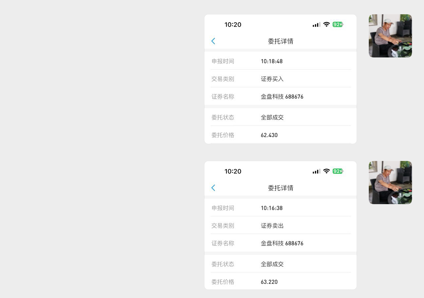Click the 申报时间 value 10:18:48

(x=271, y=61)
